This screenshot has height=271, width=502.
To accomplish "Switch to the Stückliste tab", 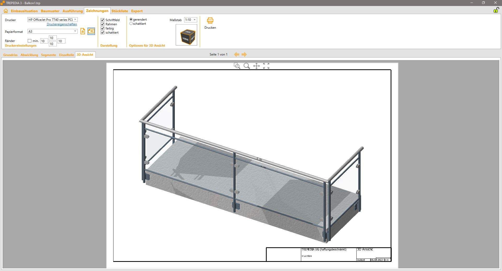I will [x=119, y=11].
